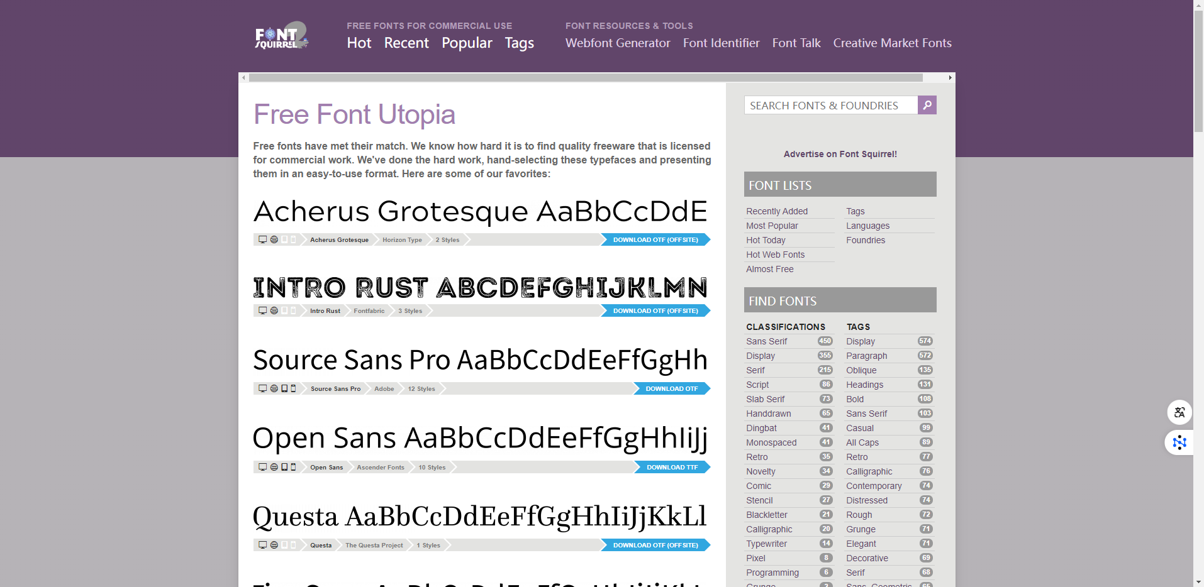Click desktop icon in Acherus Grotesque row
The image size is (1204, 587).
pyautogui.click(x=263, y=239)
